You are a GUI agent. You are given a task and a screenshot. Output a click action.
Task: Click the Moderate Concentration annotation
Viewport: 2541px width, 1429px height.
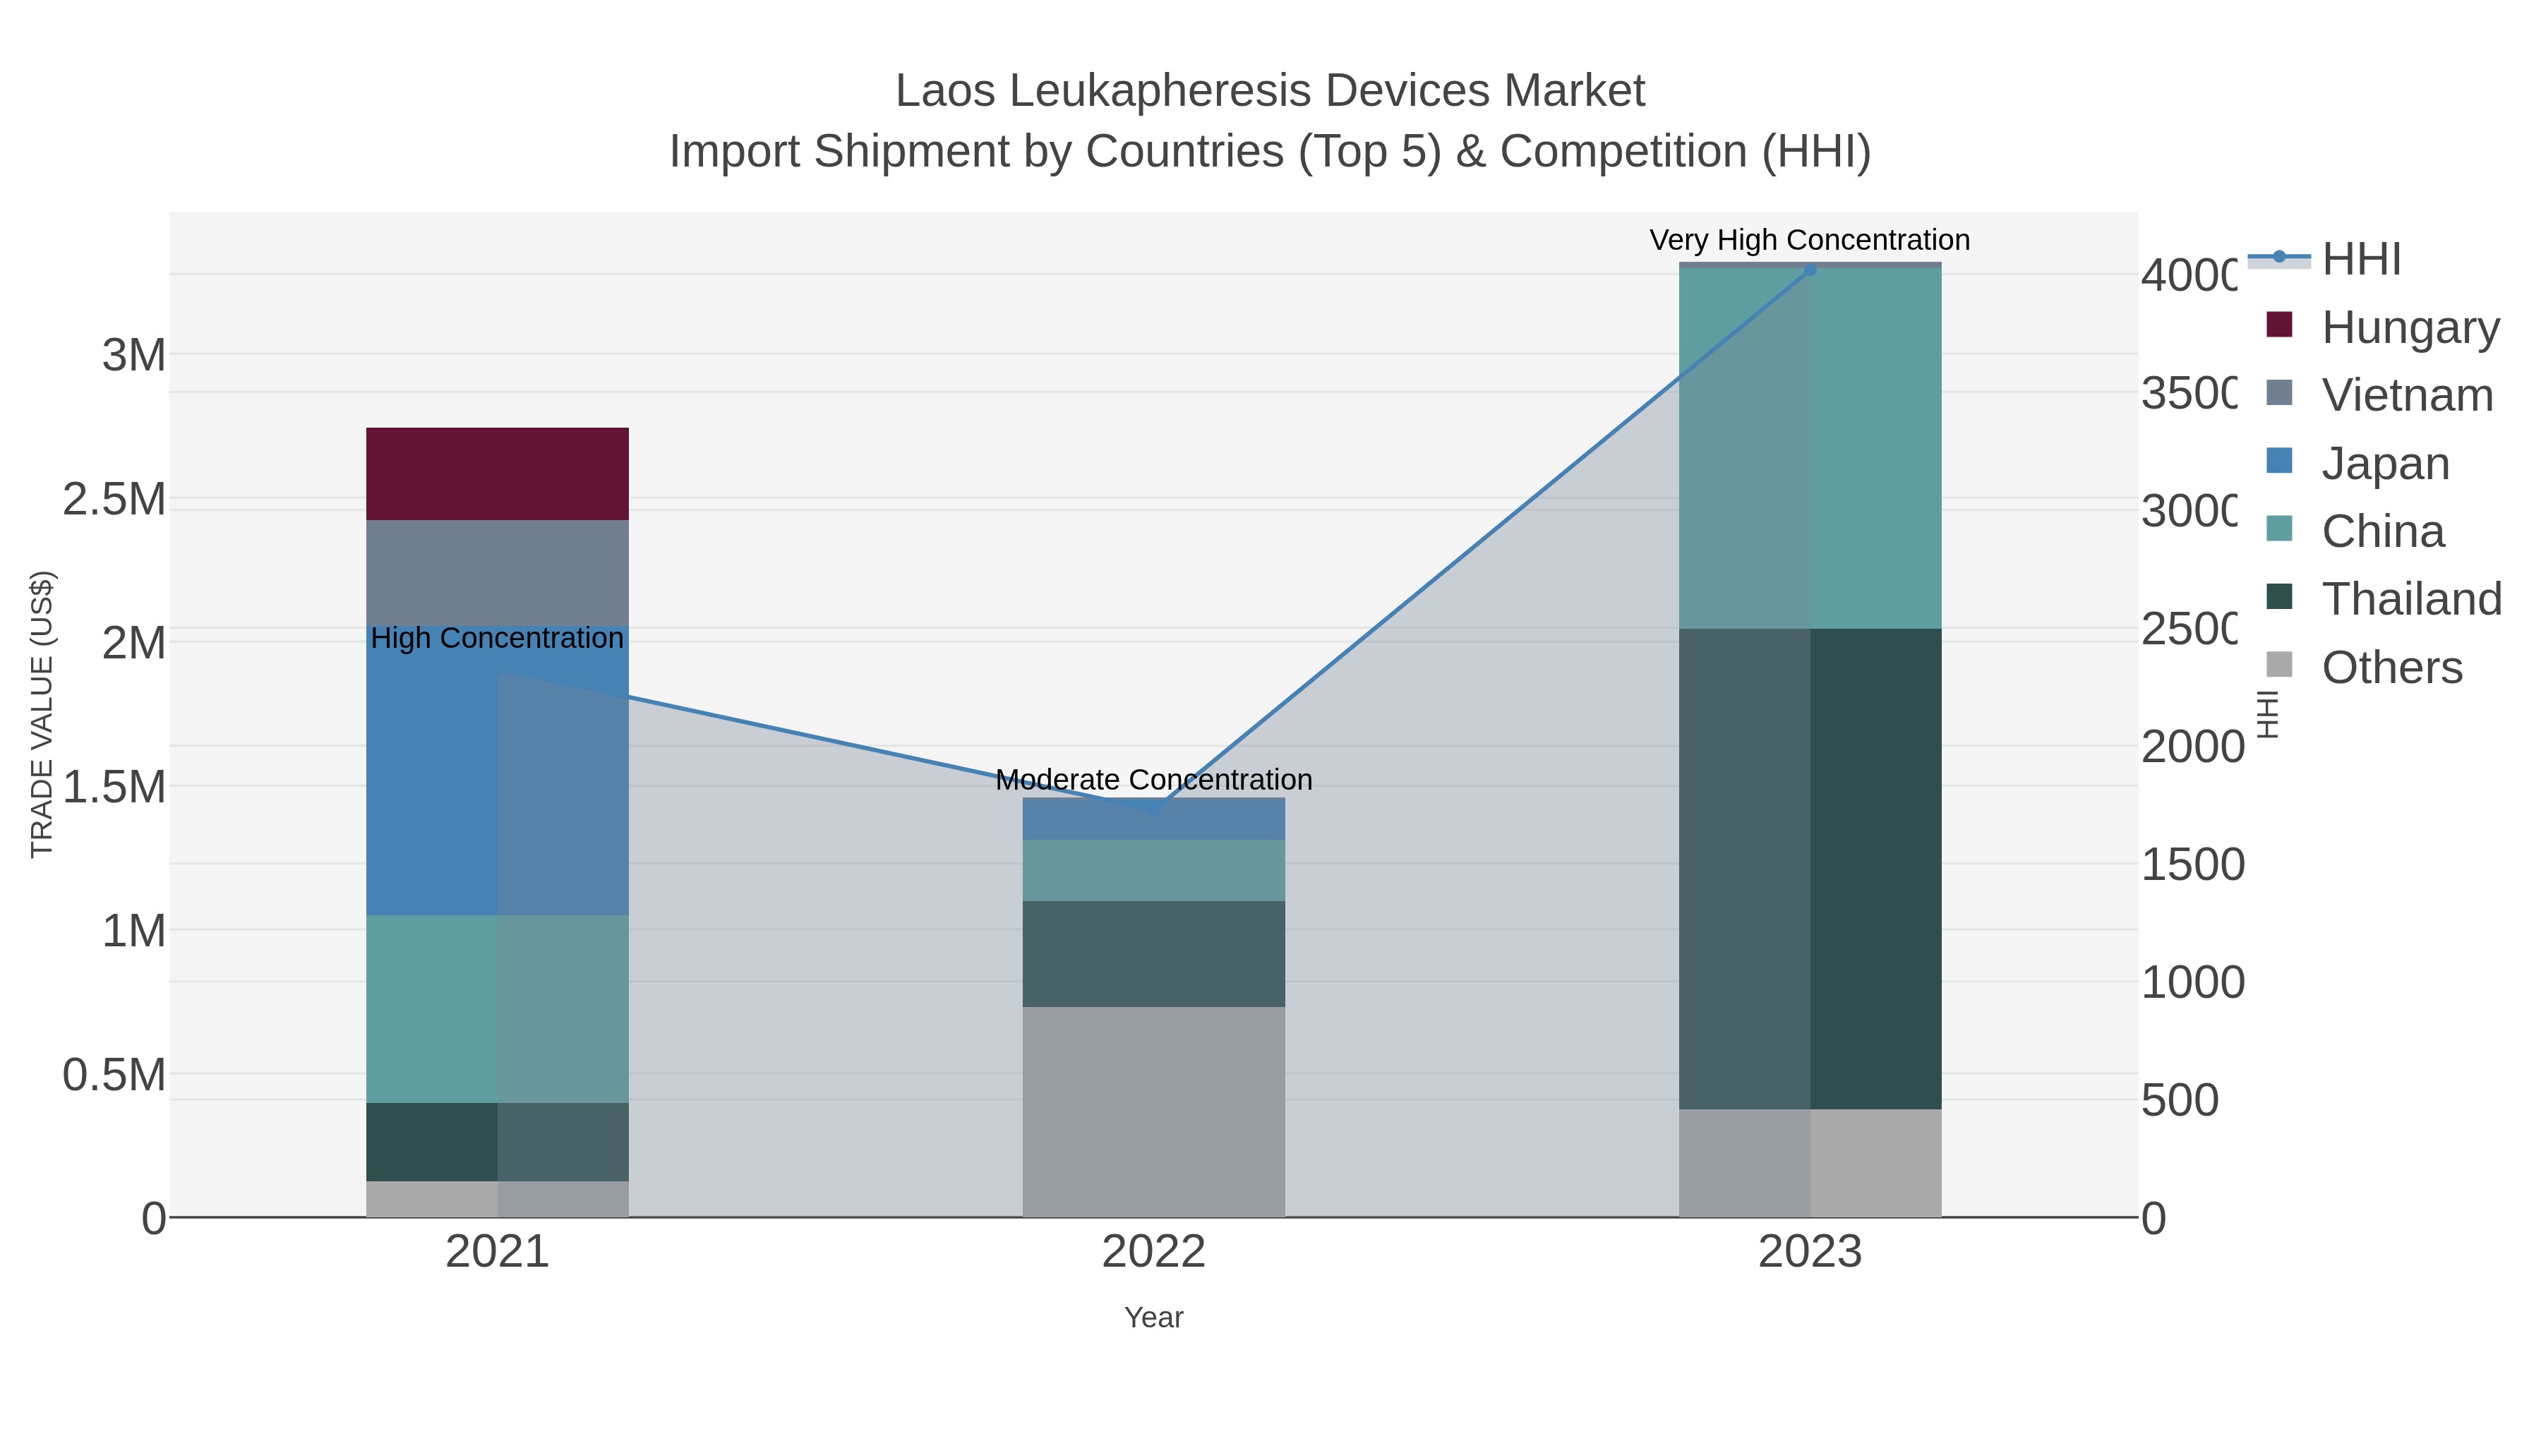(x=1154, y=780)
